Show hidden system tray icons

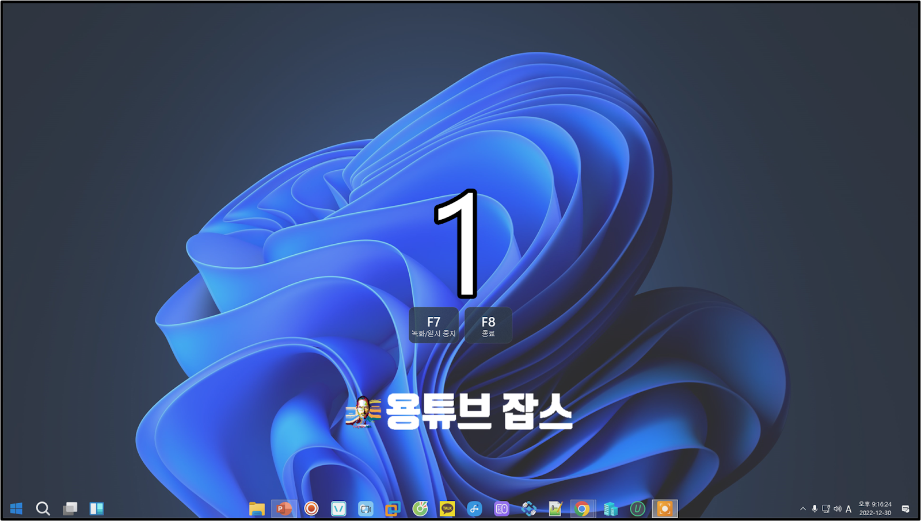tap(803, 508)
